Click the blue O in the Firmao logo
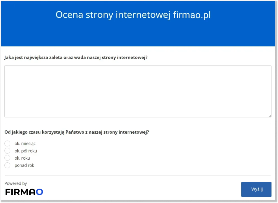The height and width of the screenshot is (203, 278). pyautogui.click(x=40, y=192)
